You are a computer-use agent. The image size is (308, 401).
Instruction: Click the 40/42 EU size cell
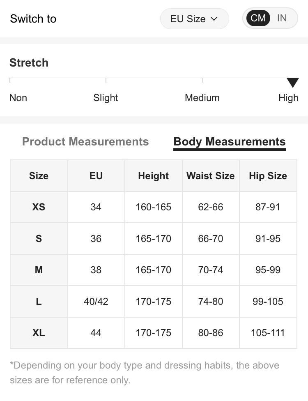point(96,302)
